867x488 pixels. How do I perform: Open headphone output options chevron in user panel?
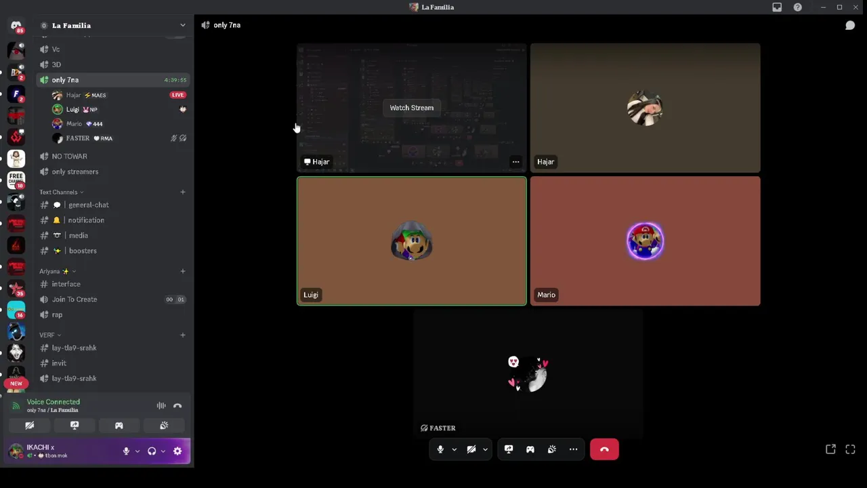(x=163, y=451)
